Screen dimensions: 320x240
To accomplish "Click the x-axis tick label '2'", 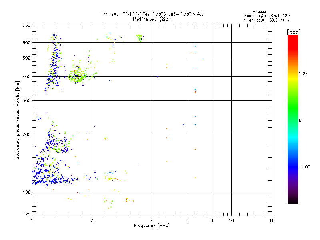I will click(x=92, y=220).
